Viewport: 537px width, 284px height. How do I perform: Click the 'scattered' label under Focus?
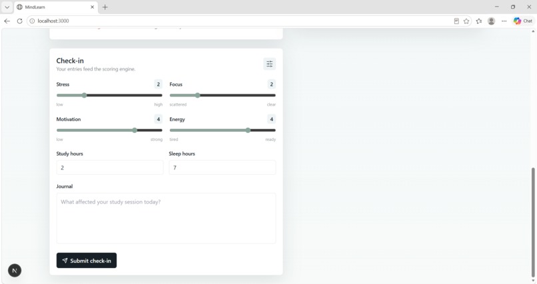(178, 104)
